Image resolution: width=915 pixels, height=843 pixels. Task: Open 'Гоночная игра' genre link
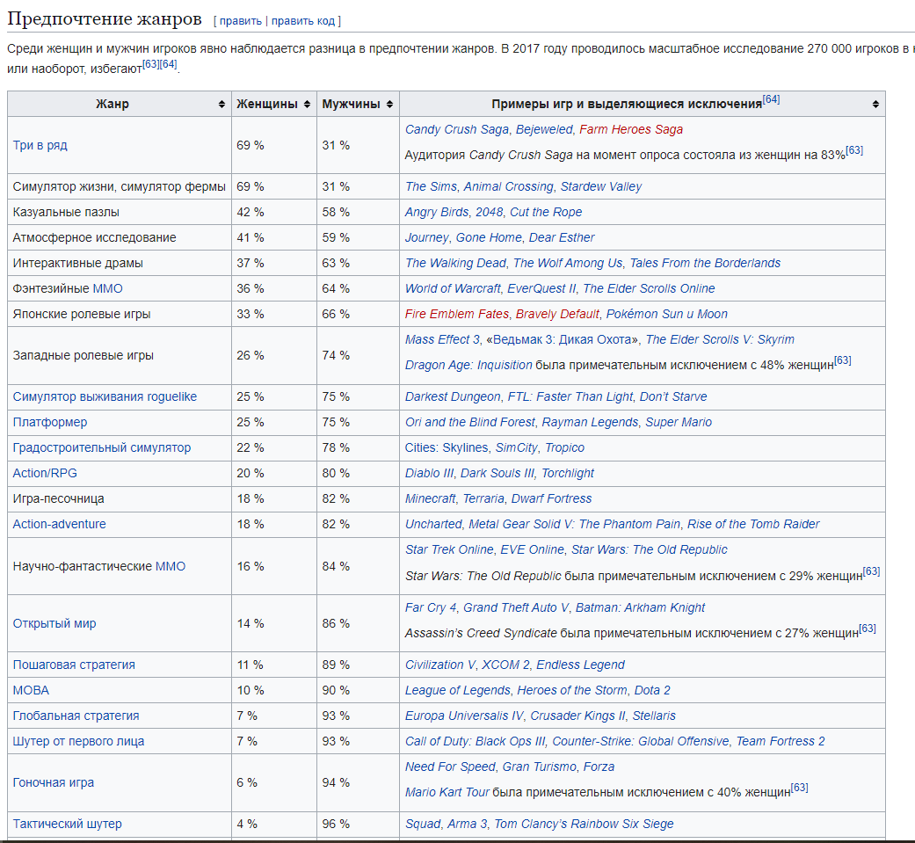53,783
